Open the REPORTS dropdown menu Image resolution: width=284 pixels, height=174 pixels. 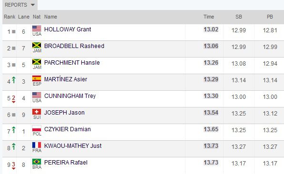pos(20,5)
